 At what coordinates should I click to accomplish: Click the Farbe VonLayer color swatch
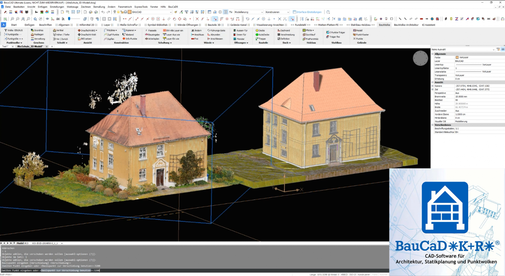[457, 57]
